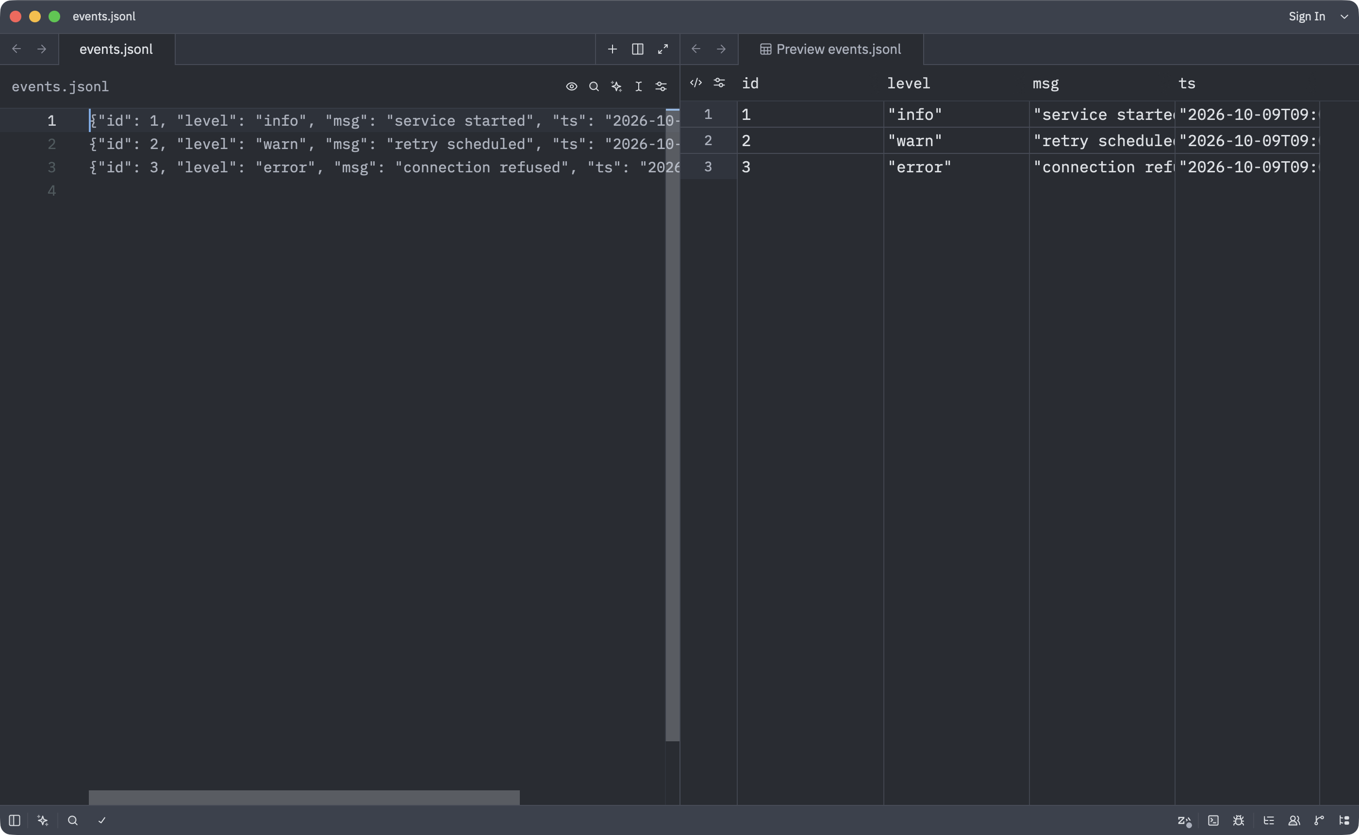Click the text cursor selections icon in editor toolbar

point(639,87)
